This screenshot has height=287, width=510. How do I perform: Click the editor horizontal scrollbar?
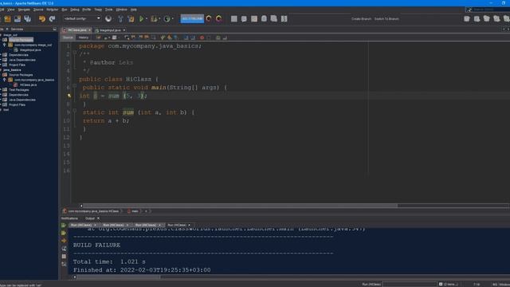(241, 206)
